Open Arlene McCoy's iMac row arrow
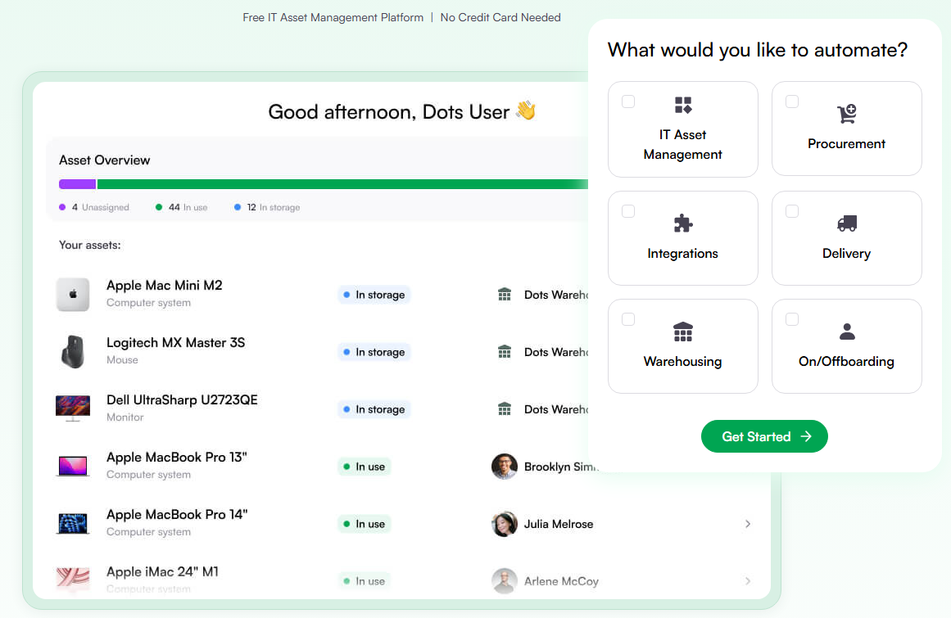The height and width of the screenshot is (618, 951). pyautogui.click(x=748, y=581)
